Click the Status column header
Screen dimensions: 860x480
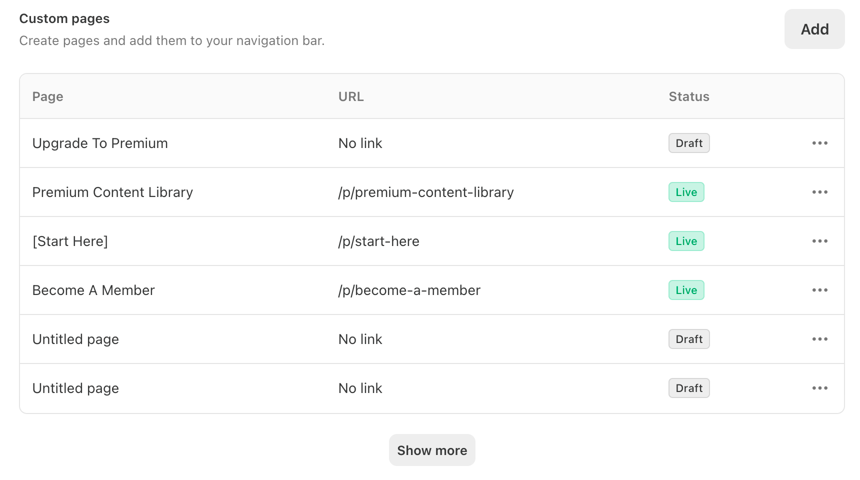point(688,96)
